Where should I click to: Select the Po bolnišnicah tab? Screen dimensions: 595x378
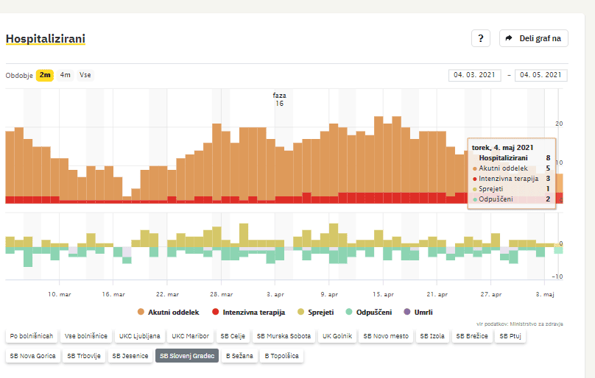coord(31,337)
